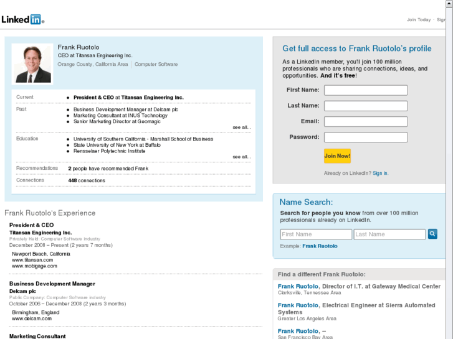Click the scrollbar up arrow
Screen dimensions: 453x339
pos(449,4)
